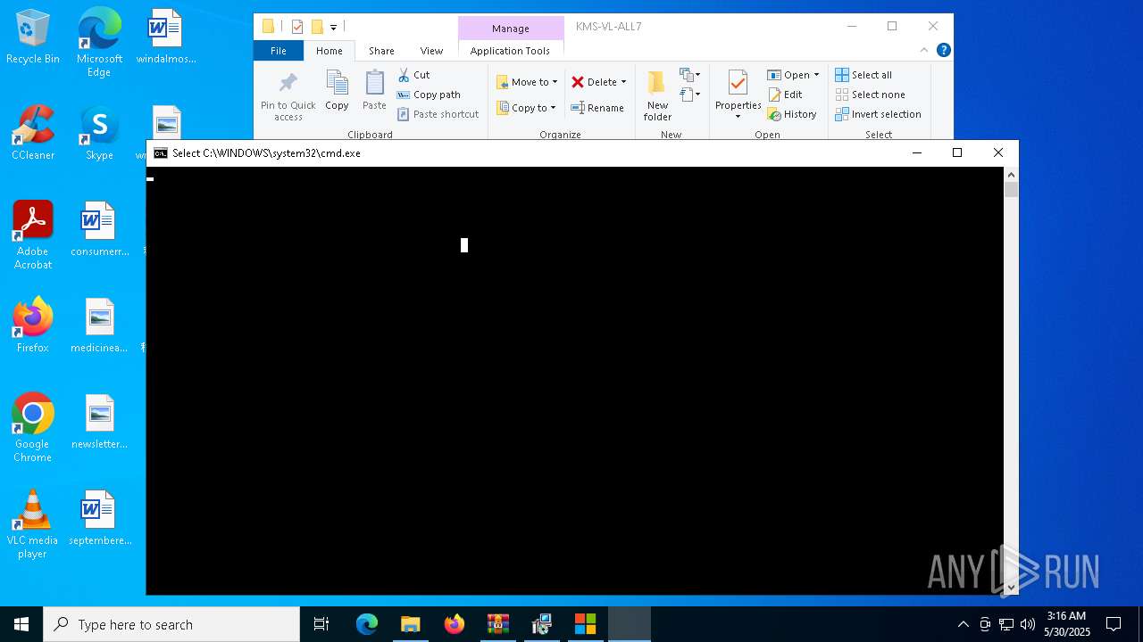Select the Skype desktop shortcut

click(x=99, y=133)
